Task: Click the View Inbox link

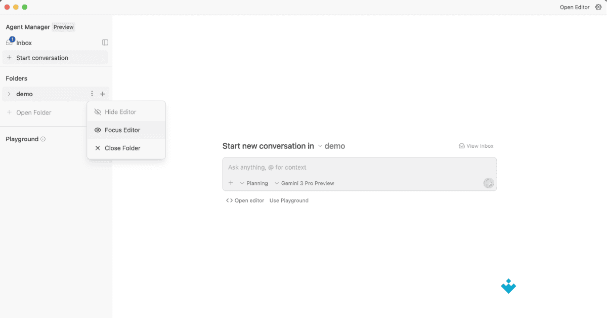Action: coord(475,146)
